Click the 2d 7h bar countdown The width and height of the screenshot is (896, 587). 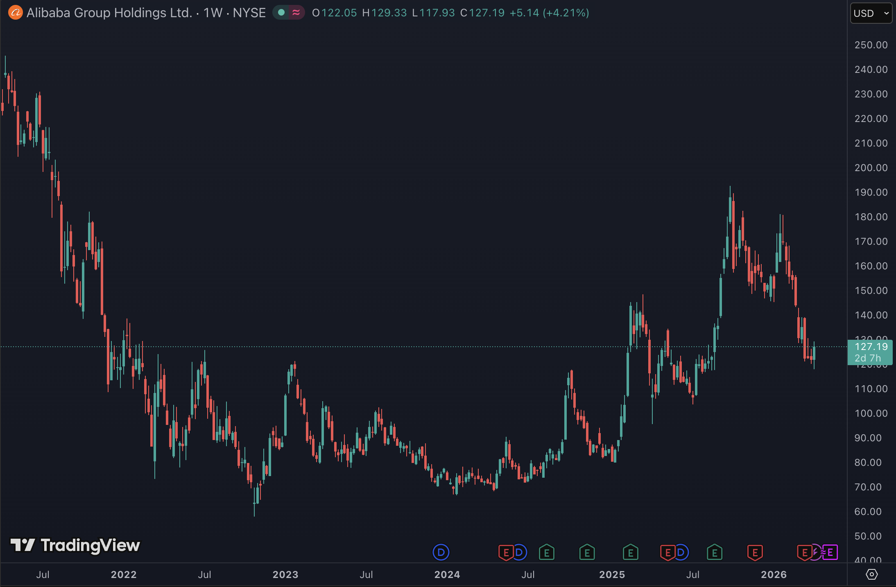pyautogui.click(x=868, y=358)
